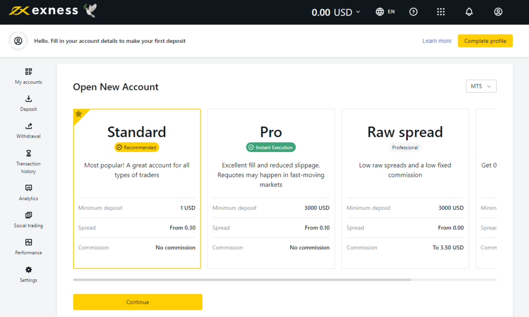Select the Raw spread account card title
The width and height of the screenshot is (529, 317).
point(405,132)
